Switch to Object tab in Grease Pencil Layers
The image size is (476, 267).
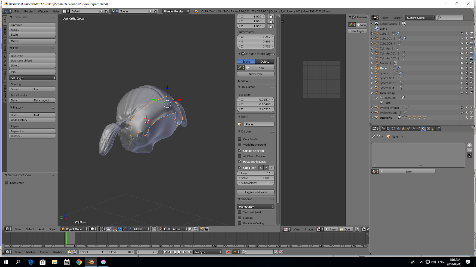(264, 61)
